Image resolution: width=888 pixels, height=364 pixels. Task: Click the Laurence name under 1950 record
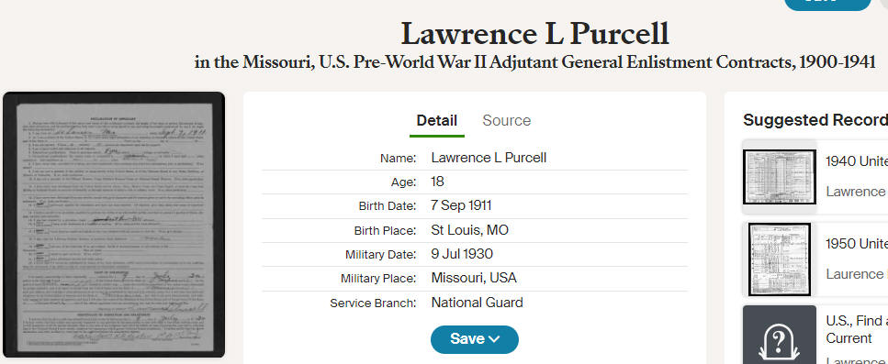856,274
